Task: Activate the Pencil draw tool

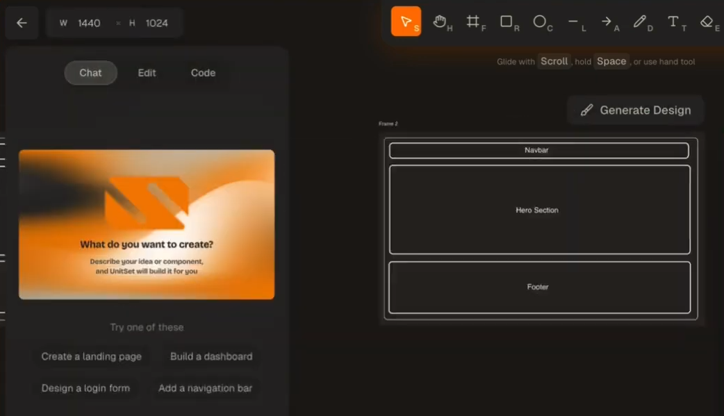Action: pyautogui.click(x=641, y=22)
